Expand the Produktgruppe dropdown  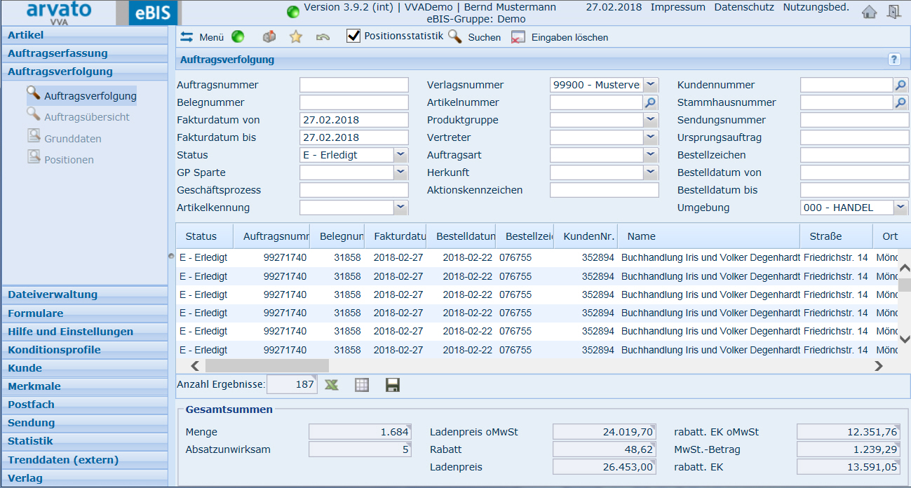(x=651, y=120)
